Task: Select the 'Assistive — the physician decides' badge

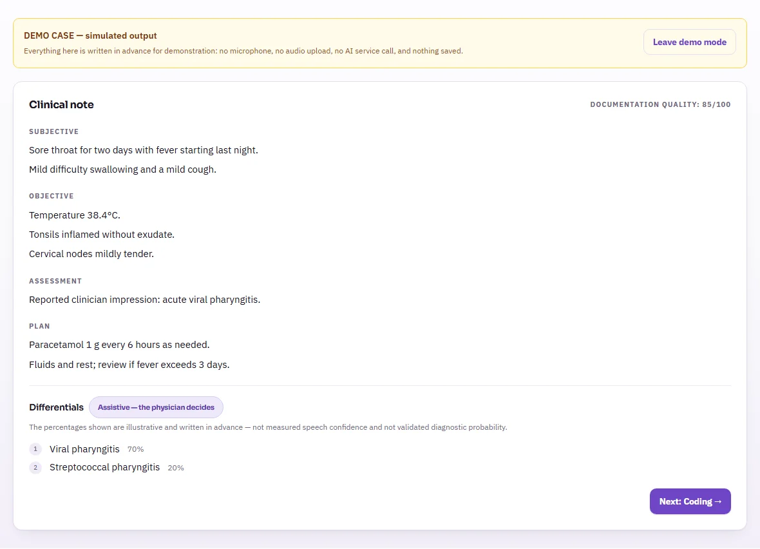Action: [x=156, y=407]
